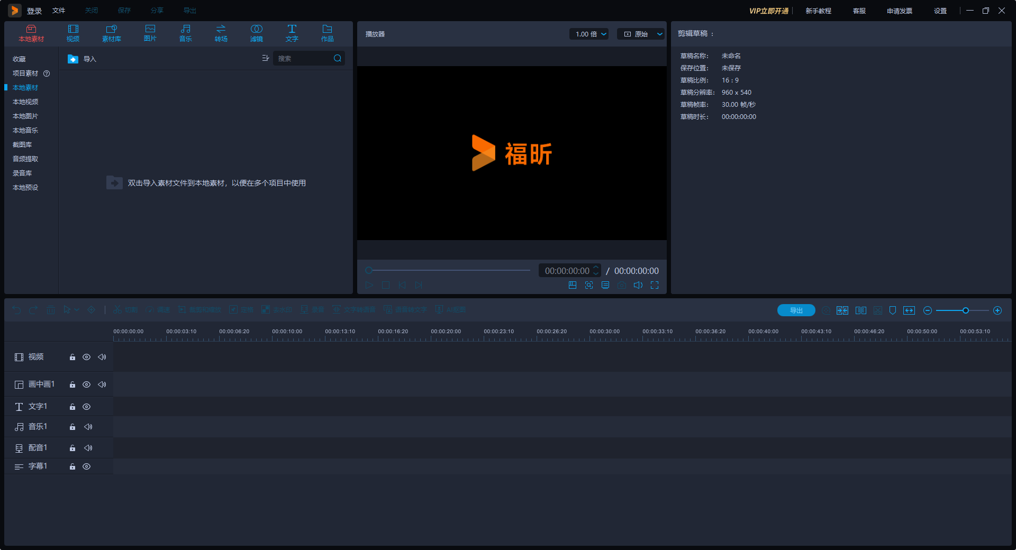
Task: Click the player fullscreen icon
Action: point(655,285)
